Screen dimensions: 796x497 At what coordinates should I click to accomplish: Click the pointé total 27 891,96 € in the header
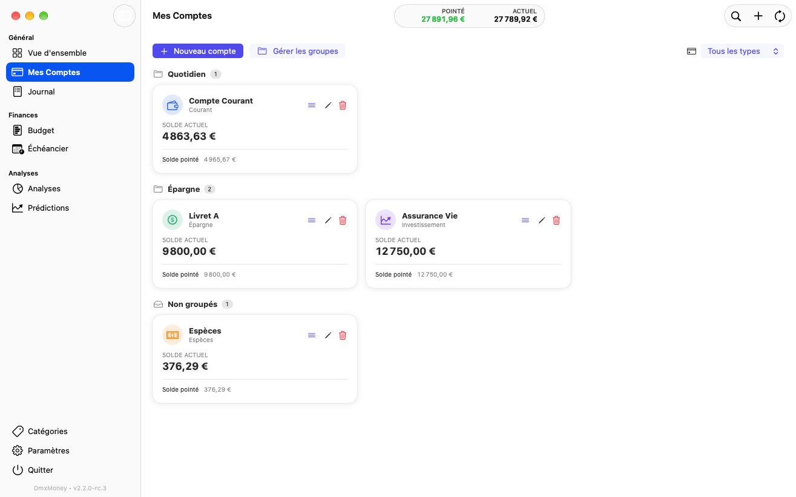click(443, 19)
